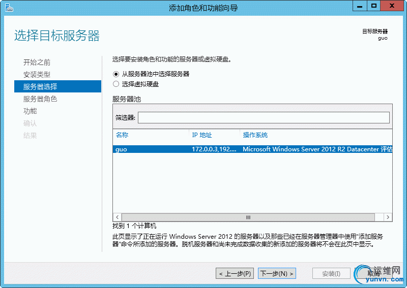Click the 上一步(P) back button
407x288 pixels.
[235, 273]
